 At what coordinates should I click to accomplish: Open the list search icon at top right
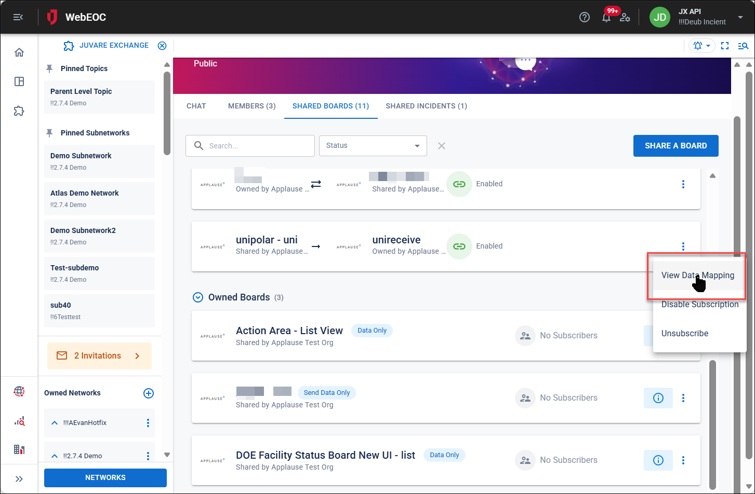tap(743, 46)
